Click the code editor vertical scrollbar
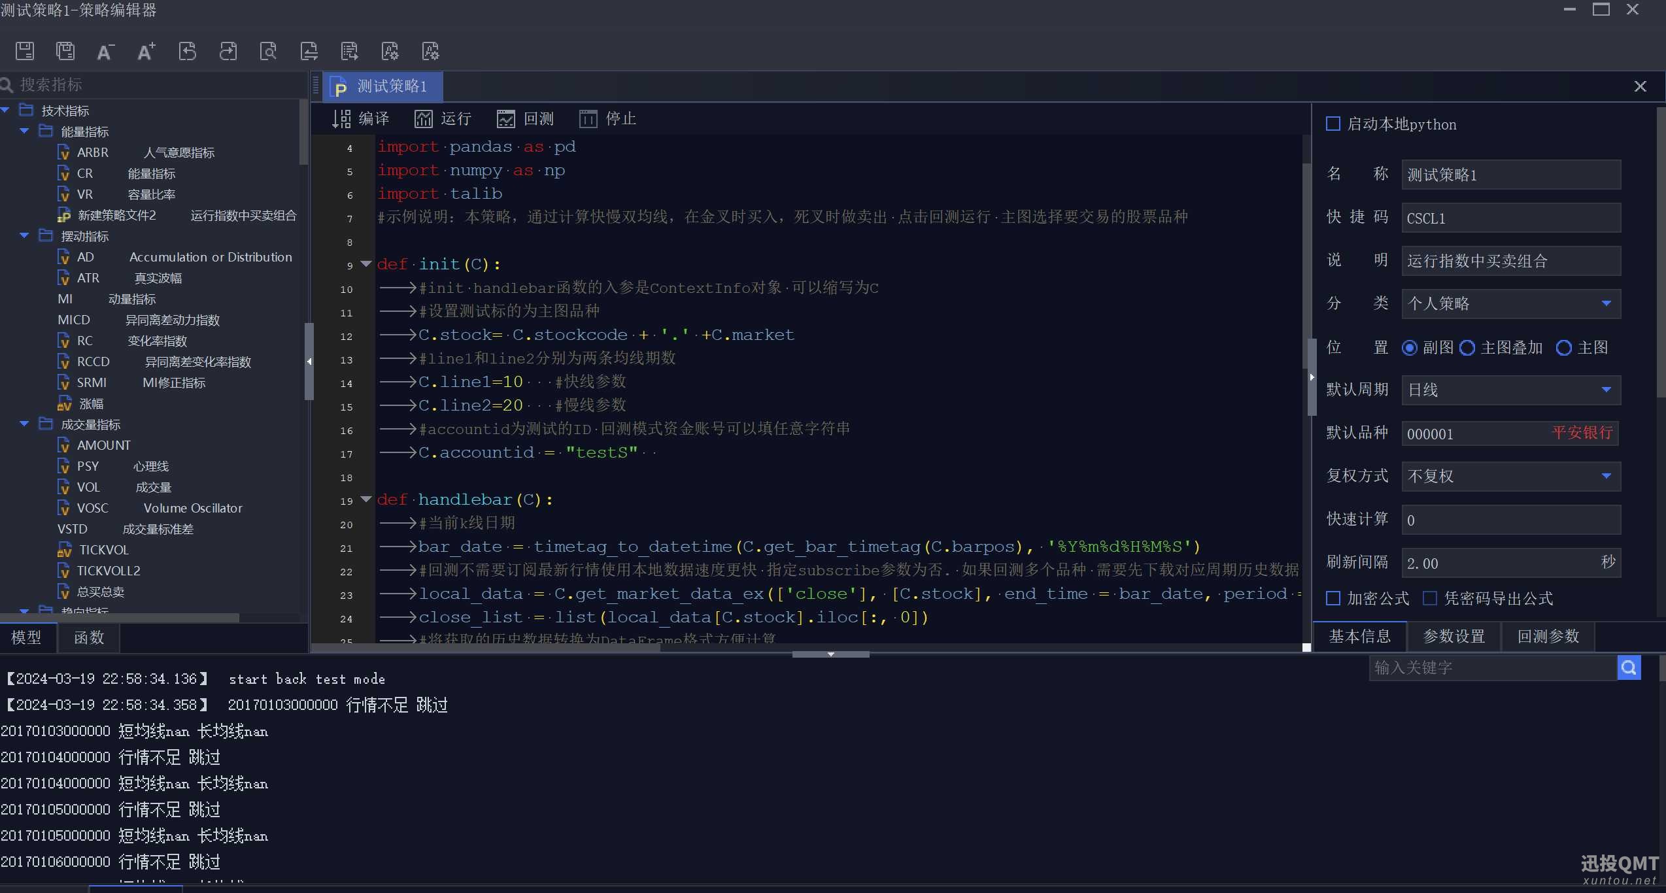 pos(1306,265)
